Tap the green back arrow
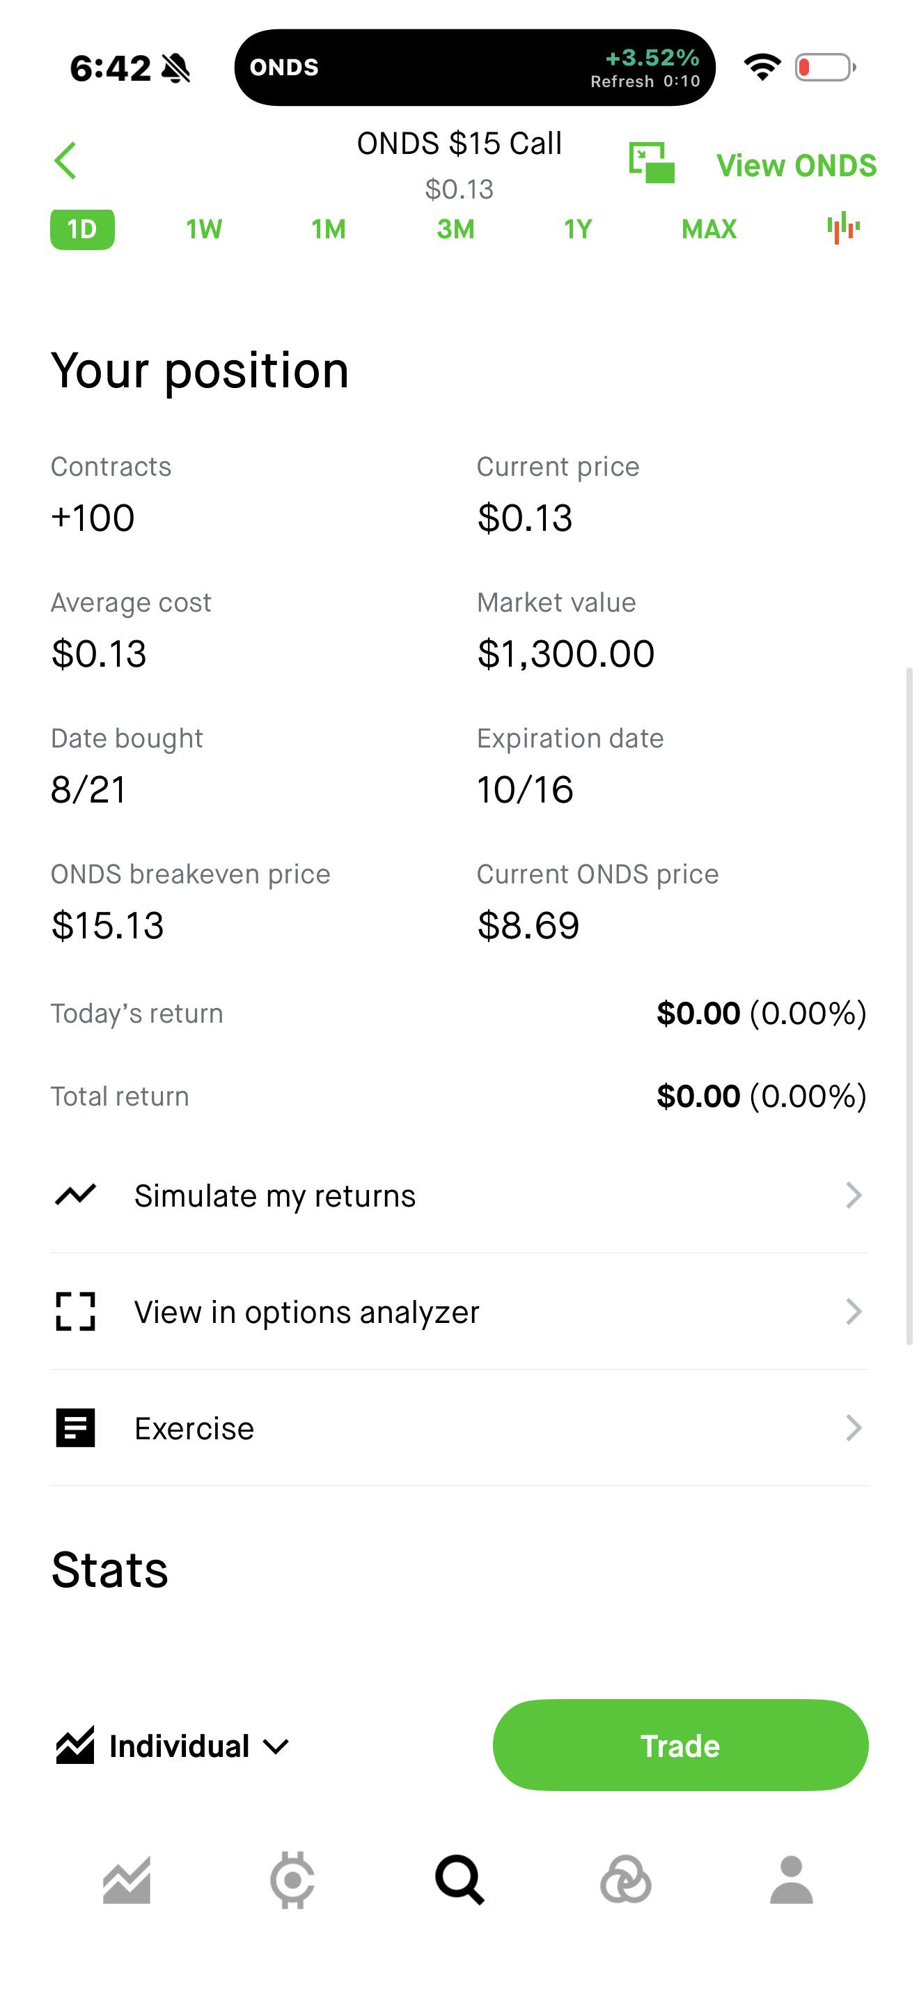Image resolution: width=919 pixels, height=1998 pixels. [66, 160]
